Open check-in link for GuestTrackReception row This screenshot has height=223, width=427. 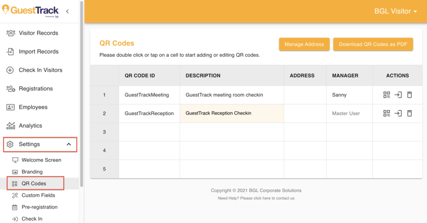(x=398, y=113)
